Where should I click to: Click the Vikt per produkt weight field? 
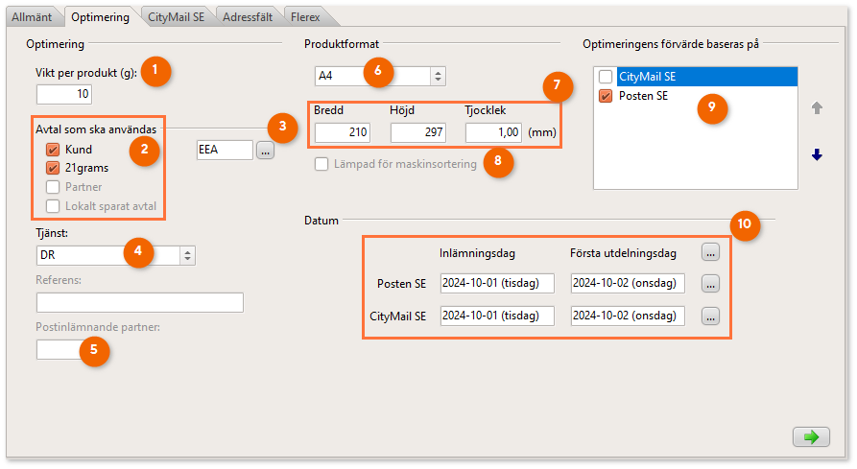[x=64, y=94]
